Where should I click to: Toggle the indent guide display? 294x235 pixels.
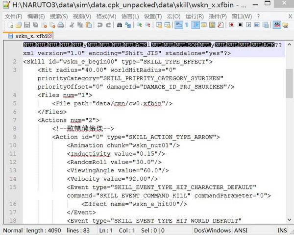tap(196, 25)
